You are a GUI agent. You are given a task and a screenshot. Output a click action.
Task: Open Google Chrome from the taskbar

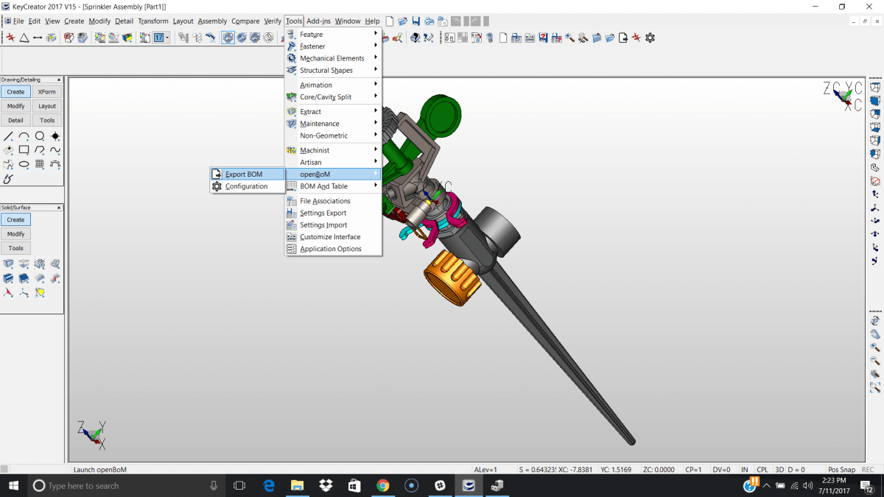382,485
